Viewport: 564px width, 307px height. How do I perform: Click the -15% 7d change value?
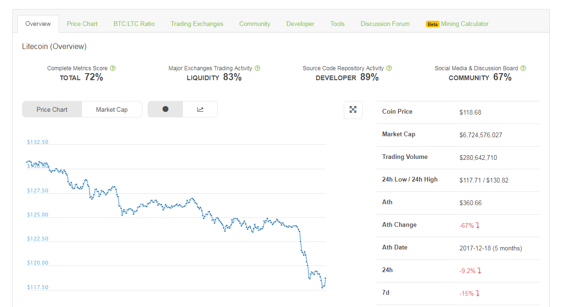(x=466, y=294)
